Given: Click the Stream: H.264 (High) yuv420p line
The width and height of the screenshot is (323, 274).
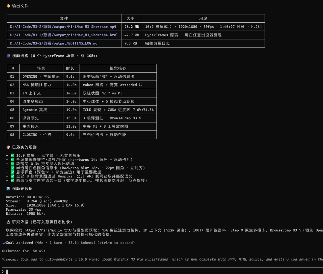Looking at the screenshot, I should (x=37, y=201).
